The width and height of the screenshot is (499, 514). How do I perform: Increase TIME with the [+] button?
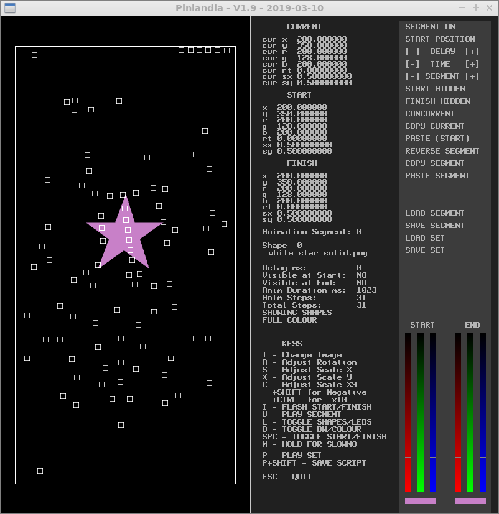(472, 64)
